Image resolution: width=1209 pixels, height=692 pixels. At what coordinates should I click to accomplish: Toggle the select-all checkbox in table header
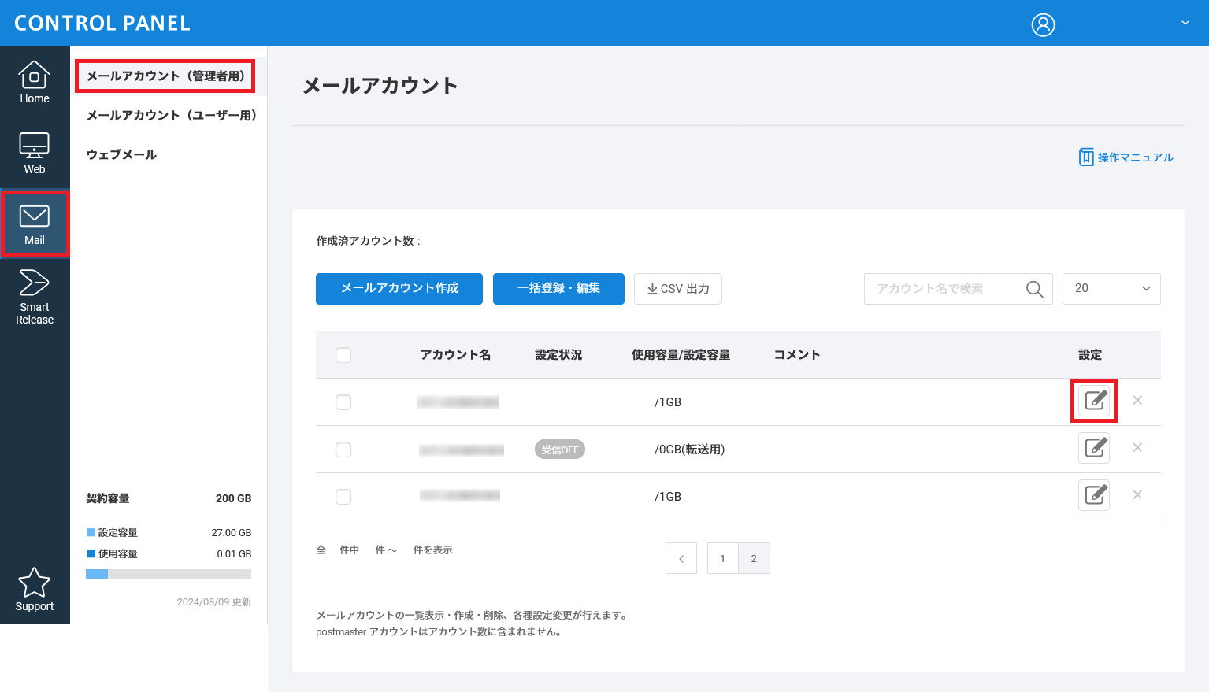(343, 355)
